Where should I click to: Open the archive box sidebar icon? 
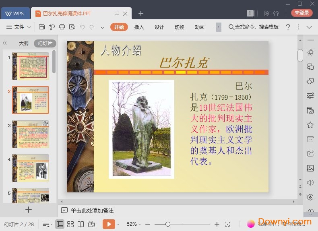[310, 139]
